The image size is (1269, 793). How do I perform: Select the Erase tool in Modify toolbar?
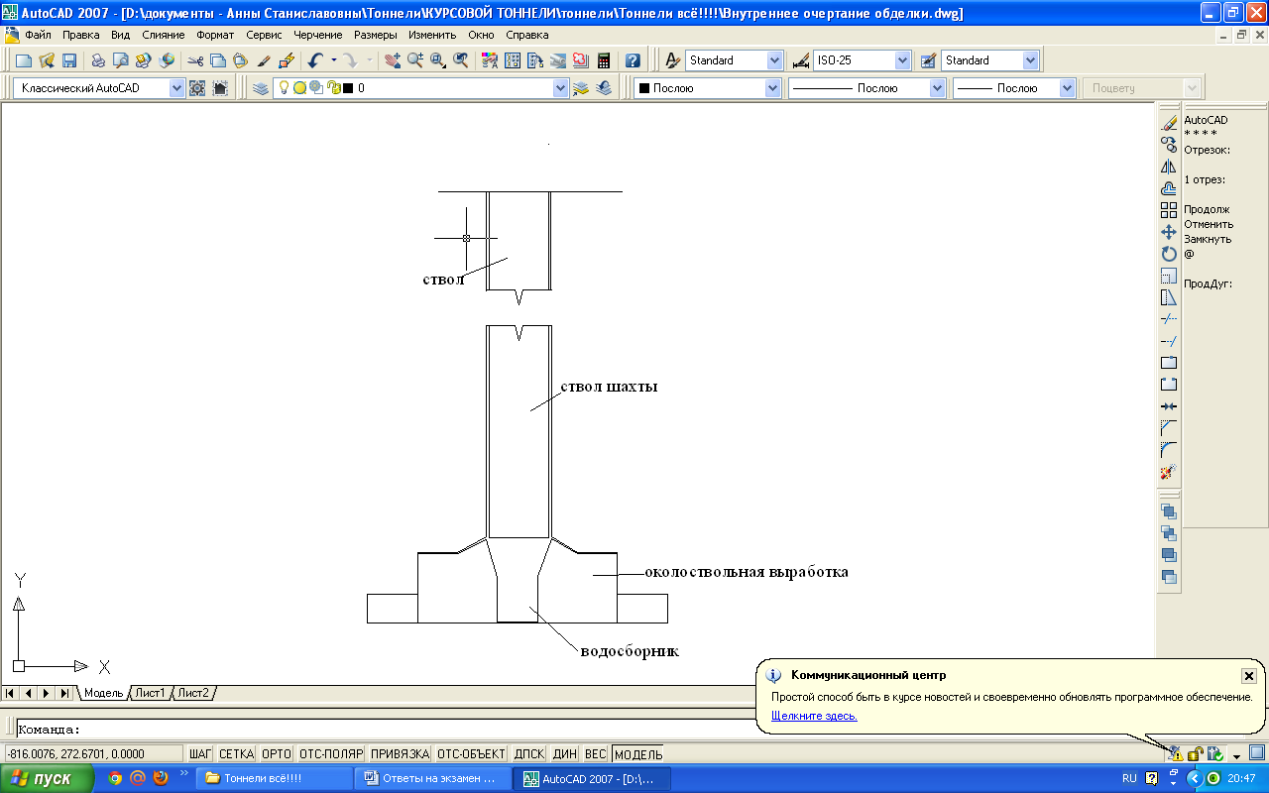[1169, 124]
